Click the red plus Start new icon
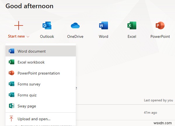This screenshot has height=126, width=175. [19, 26]
